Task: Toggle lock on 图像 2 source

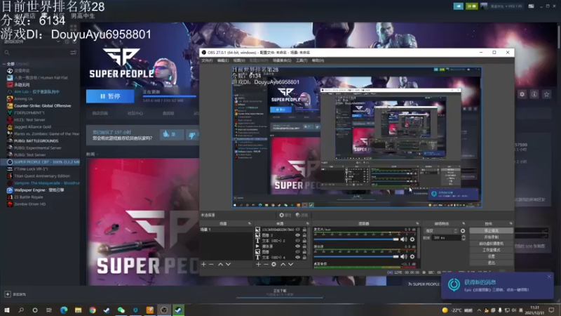Action: pos(304,235)
